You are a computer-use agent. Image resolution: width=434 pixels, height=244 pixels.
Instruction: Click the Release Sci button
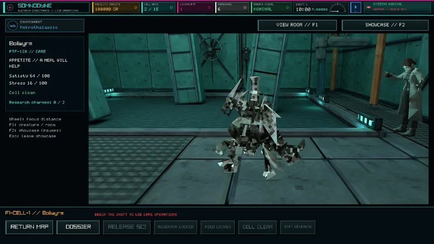[127, 227]
